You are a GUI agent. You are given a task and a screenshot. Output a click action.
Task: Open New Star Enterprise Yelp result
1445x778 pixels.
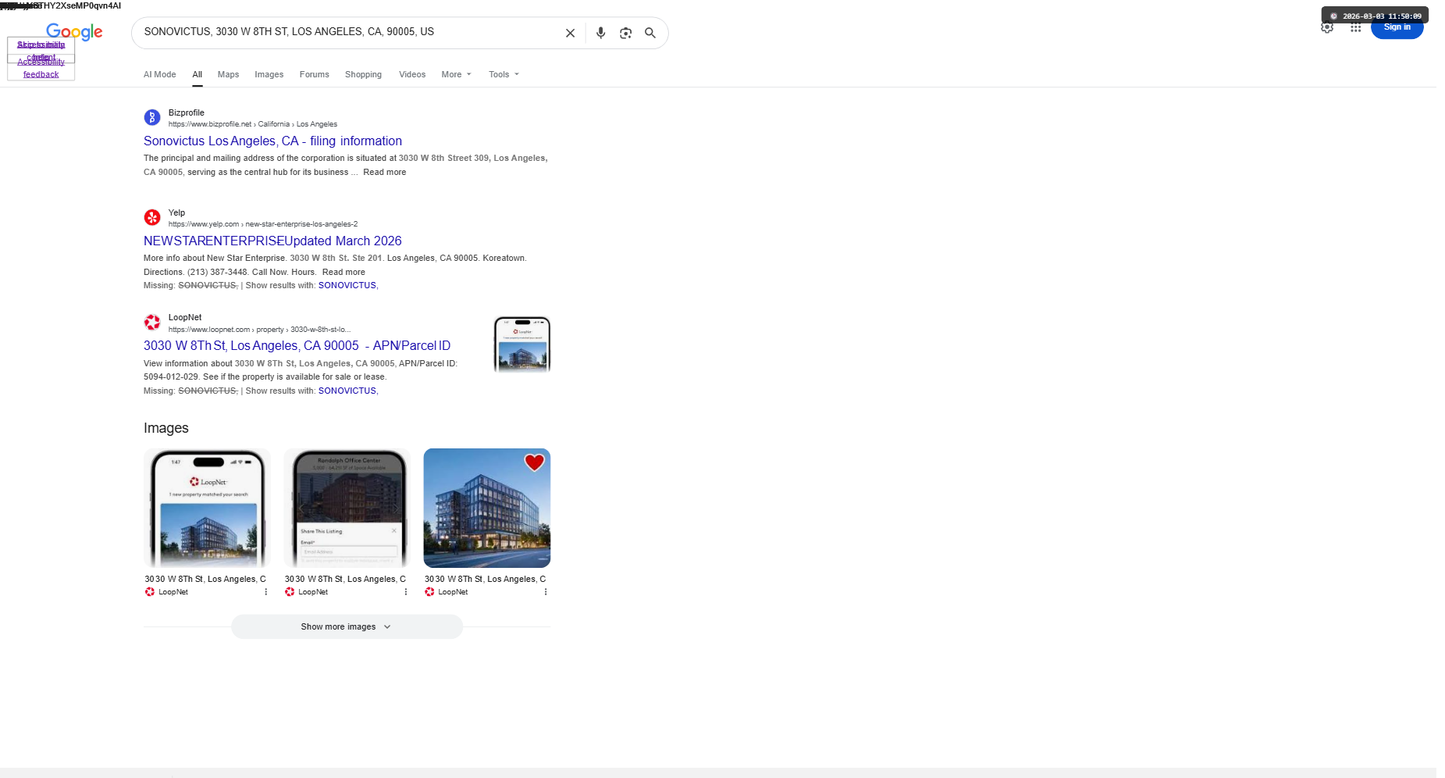pyautogui.click(x=272, y=241)
